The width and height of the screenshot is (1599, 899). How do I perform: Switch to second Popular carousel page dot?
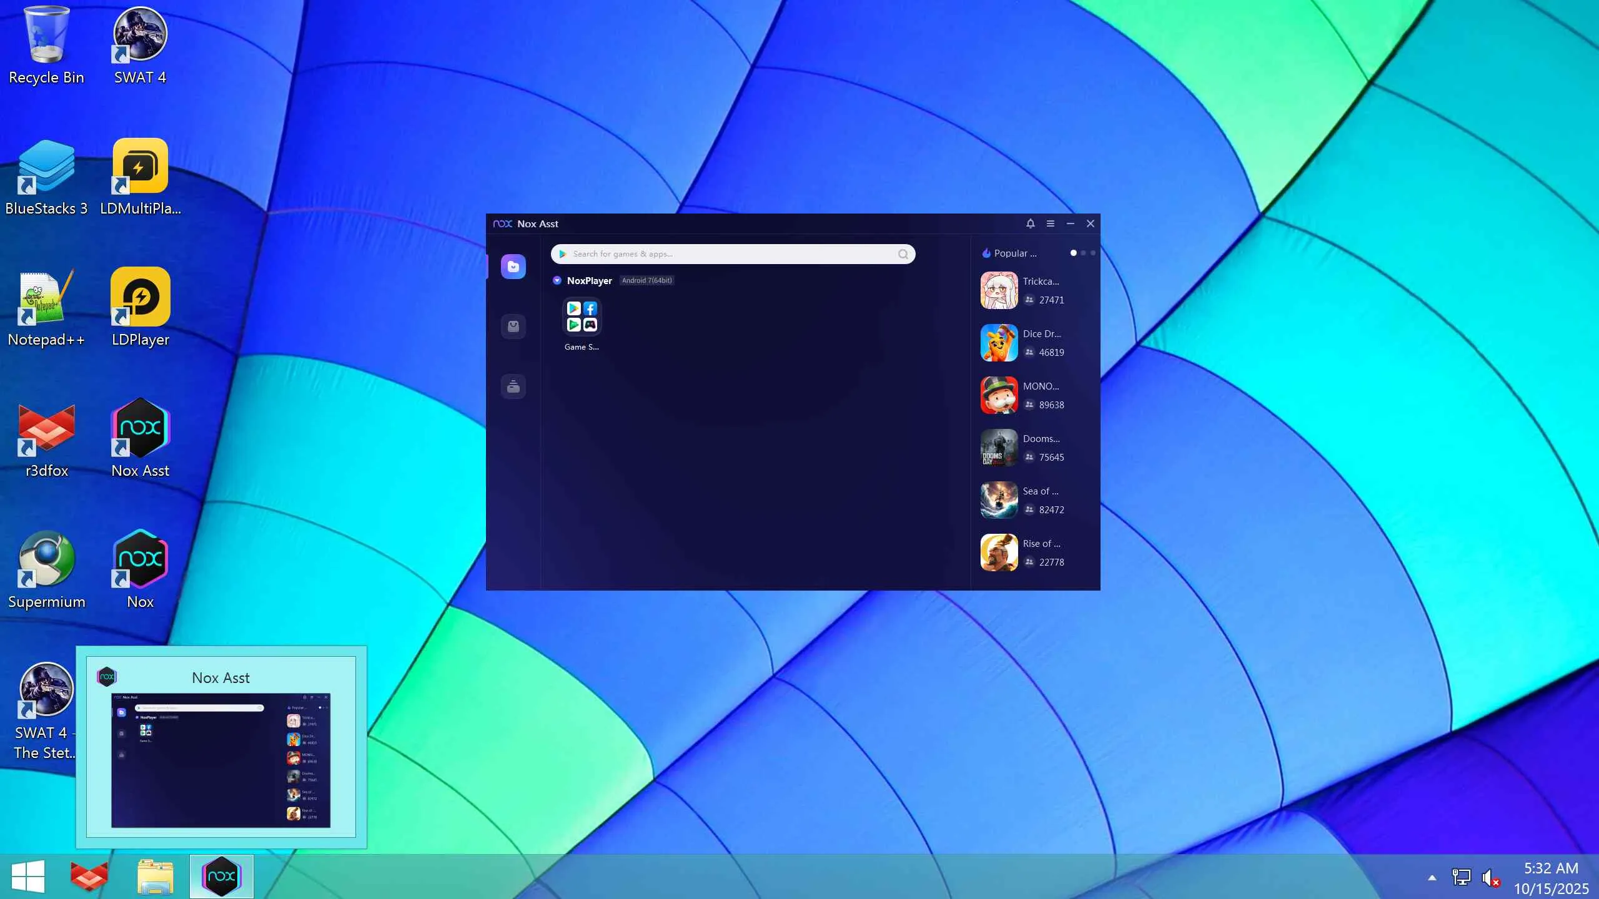1084,253
